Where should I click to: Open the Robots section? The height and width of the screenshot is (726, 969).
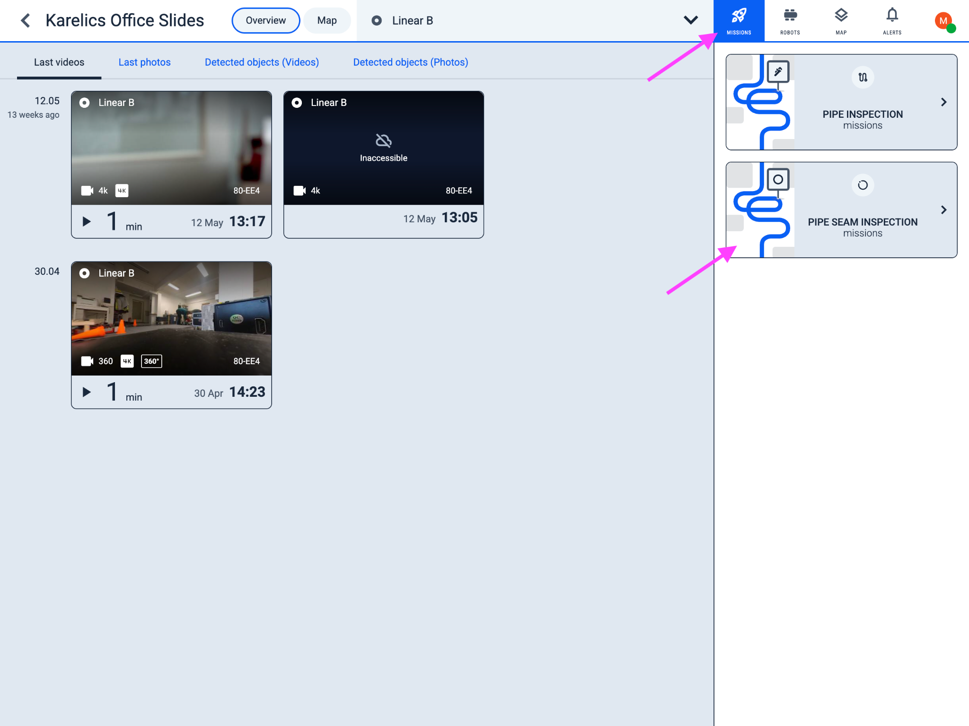[x=790, y=21]
